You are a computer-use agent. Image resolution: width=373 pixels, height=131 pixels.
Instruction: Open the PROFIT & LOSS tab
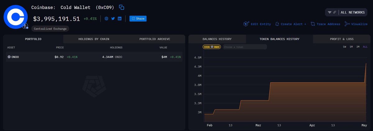tap(342, 39)
